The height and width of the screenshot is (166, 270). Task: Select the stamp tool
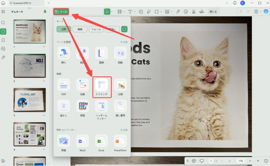click(194, 12)
